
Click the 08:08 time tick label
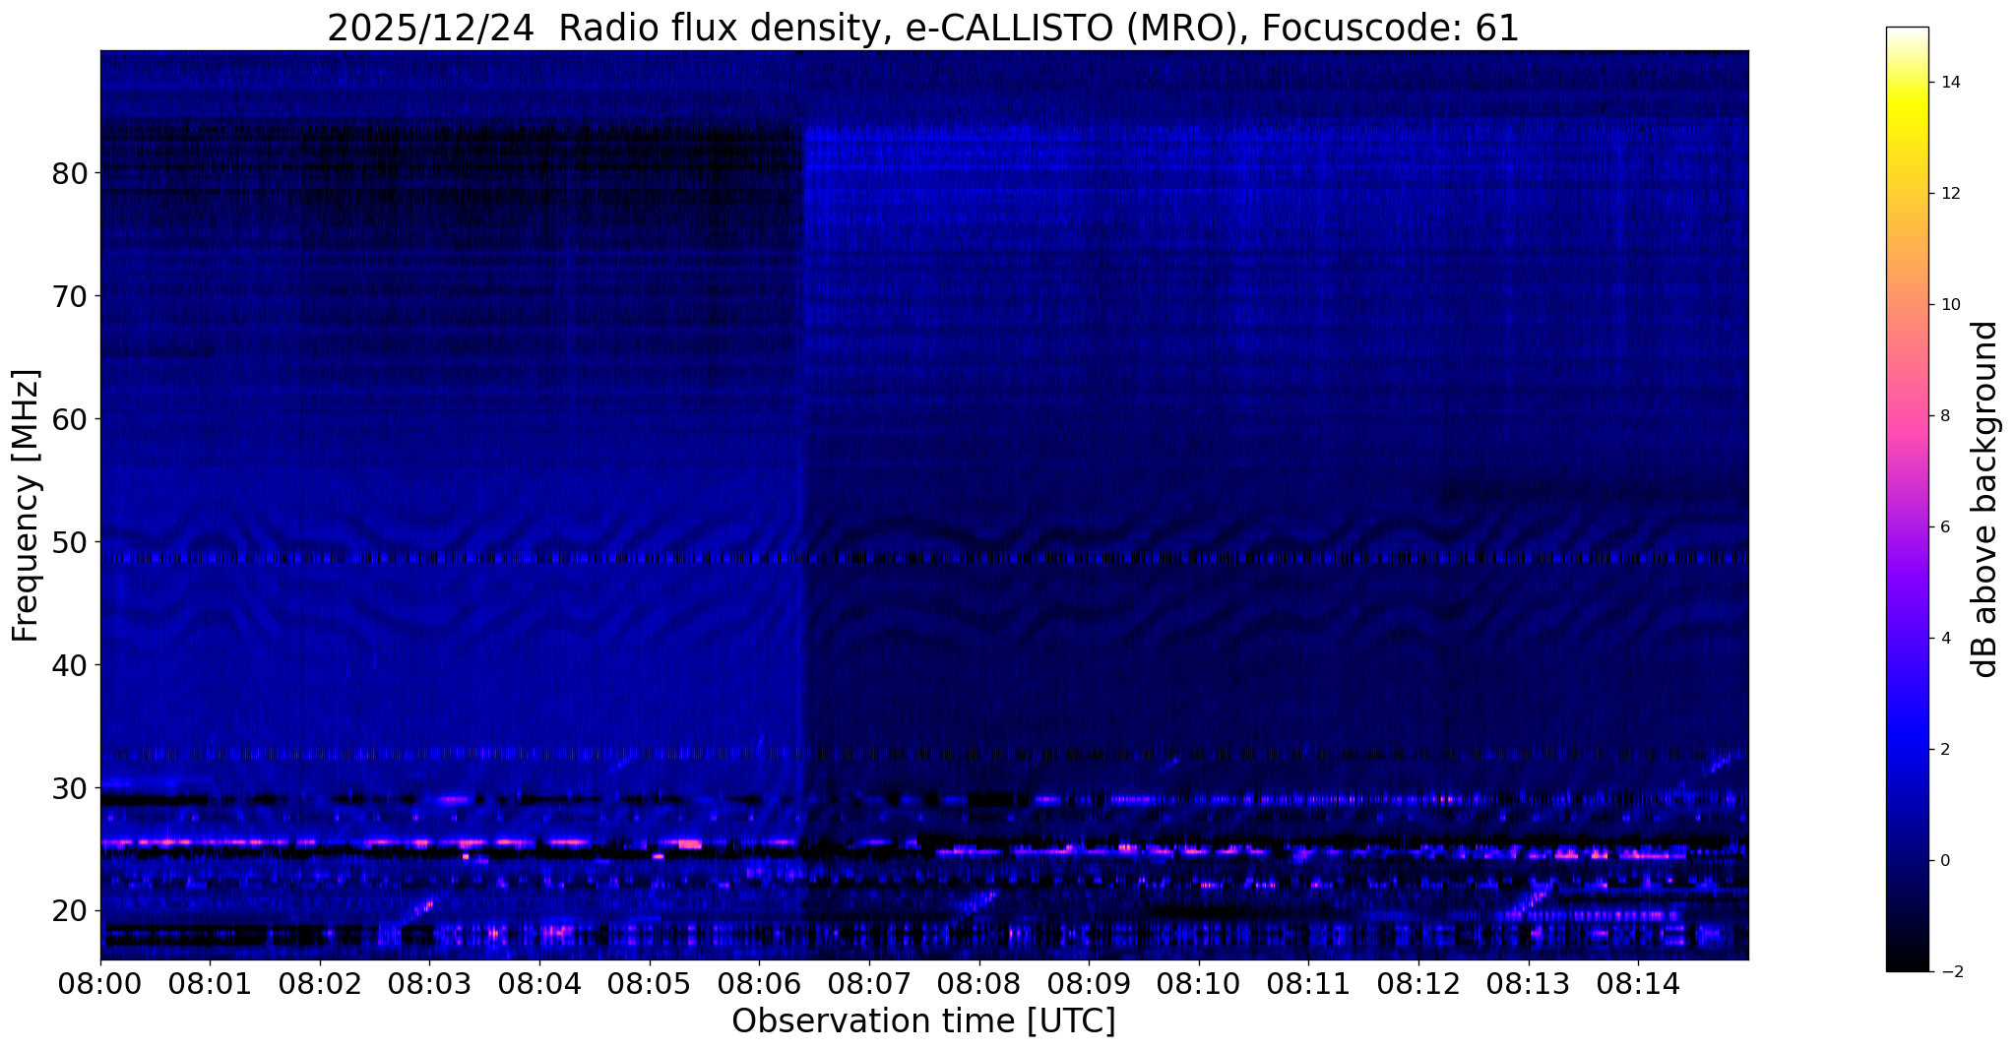(x=979, y=984)
